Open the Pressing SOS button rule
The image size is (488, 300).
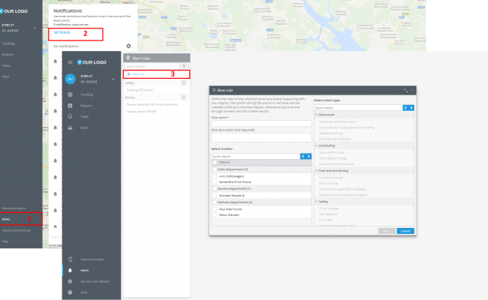pyautogui.click(x=140, y=90)
